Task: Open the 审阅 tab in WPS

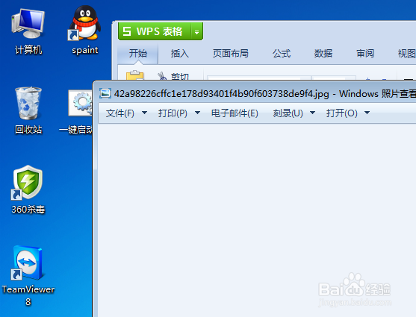Action: point(365,54)
